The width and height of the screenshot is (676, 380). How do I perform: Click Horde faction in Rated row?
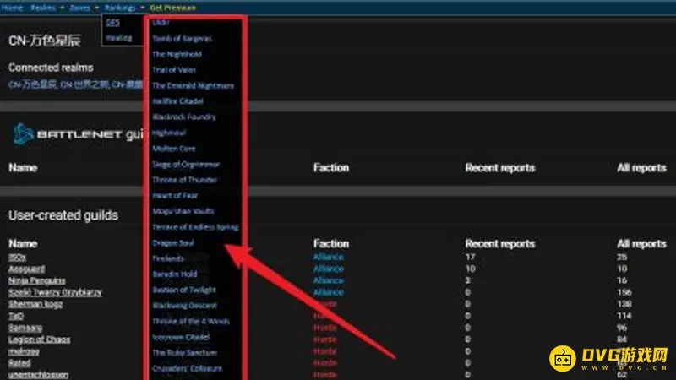coord(325,363)
